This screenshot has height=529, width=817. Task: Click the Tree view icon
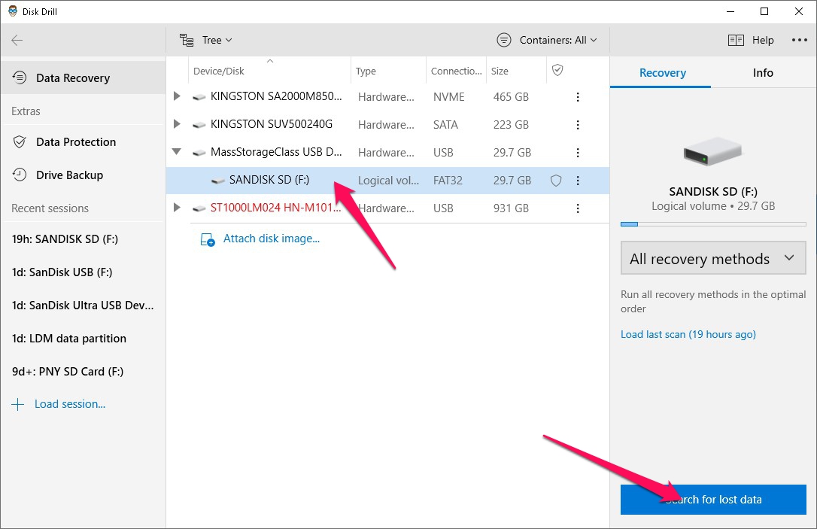187,40
